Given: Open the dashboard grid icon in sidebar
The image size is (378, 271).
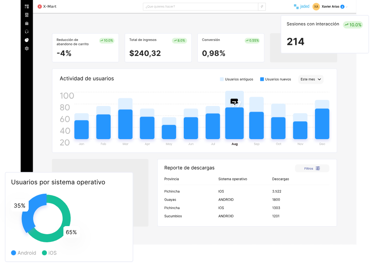Looking at the screenshot, I should [27, 7].
